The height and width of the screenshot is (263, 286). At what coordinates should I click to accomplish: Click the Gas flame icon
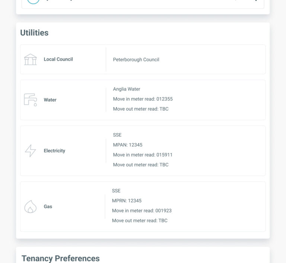point(31,207)
